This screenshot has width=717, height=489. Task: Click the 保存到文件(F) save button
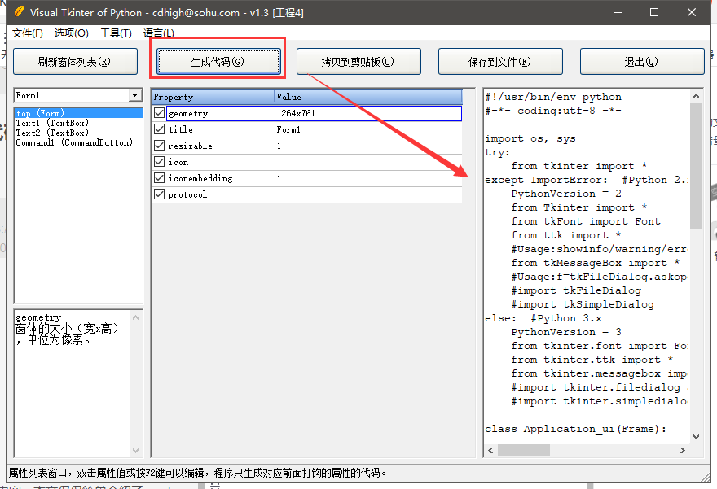pyautogui.click(x=500, y=61)
